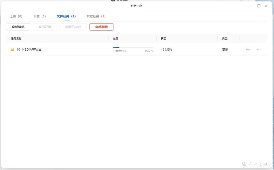Click the yellow folder icon of 101MEDIA等项目

tap(12, 50)
